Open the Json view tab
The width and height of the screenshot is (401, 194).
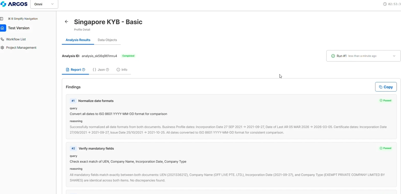click(x=101, y=70)
